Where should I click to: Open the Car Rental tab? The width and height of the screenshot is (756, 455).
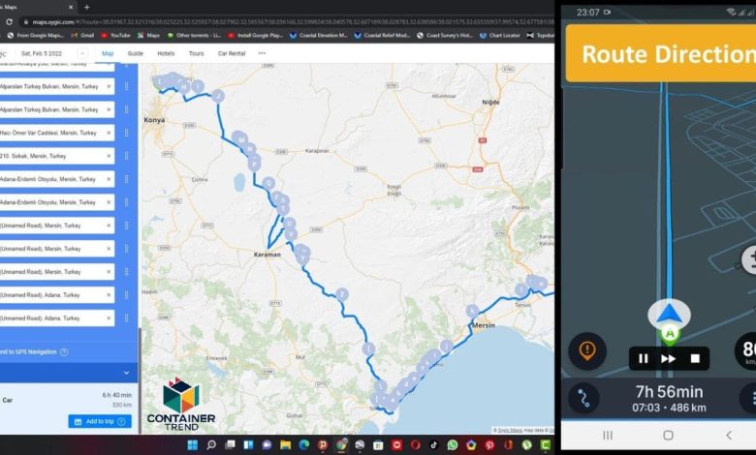[232, 53]
